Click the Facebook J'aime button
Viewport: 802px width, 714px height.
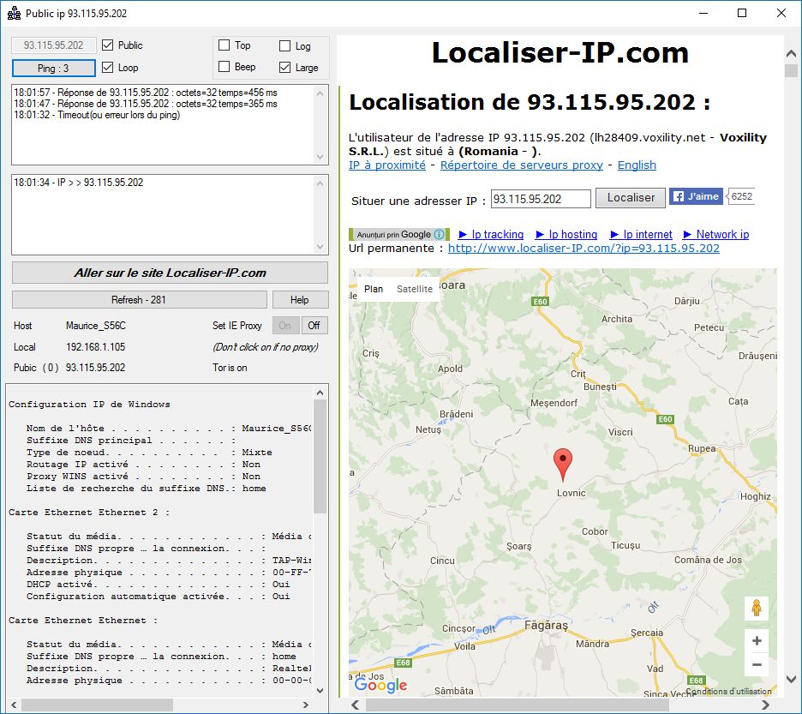pos(696,196)
